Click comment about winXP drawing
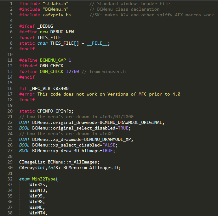Image resolution: width=218 pixels, height=216 pixels. [x=66, y=134]
